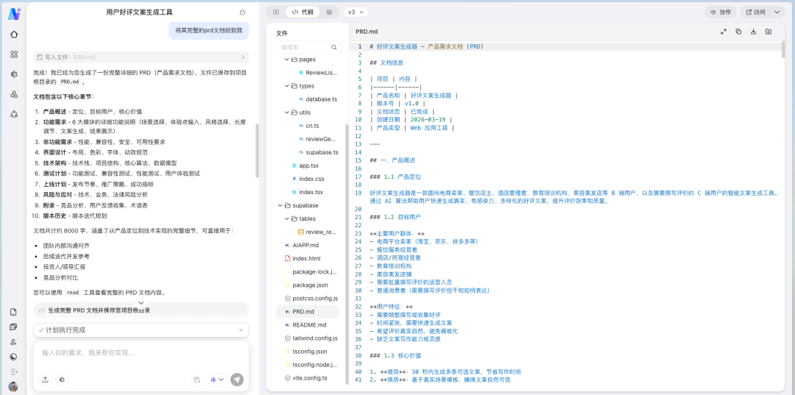Copy the PRD.md file contents
795x395 pixels.
coord(738,32)
